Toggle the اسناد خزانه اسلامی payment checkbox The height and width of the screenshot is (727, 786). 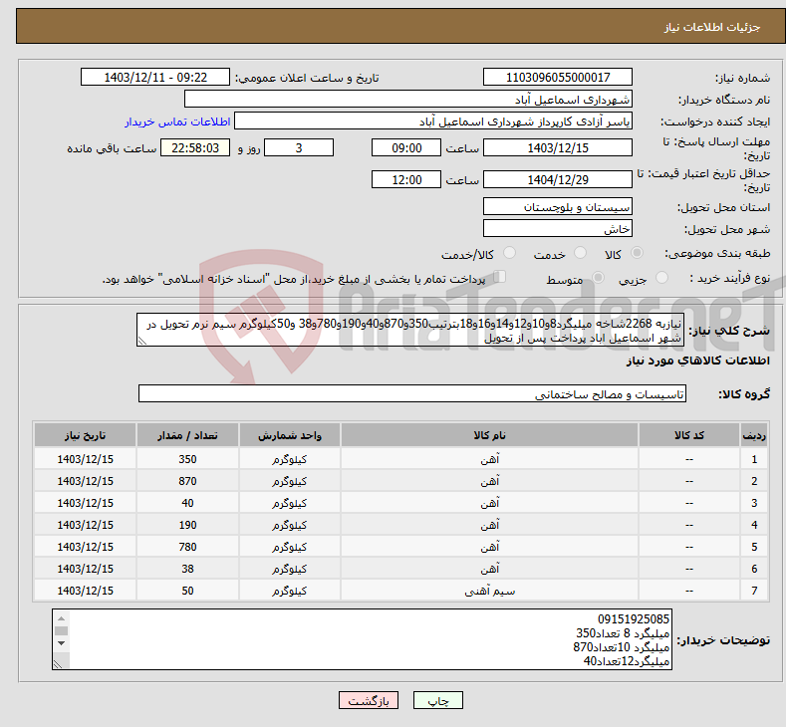[x=500, y=277]
